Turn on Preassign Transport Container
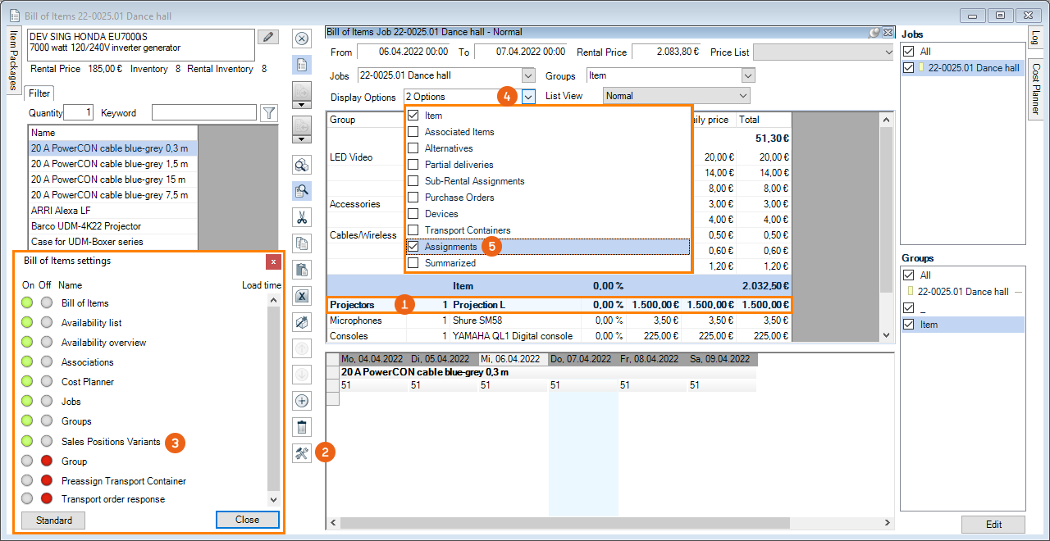1050x541 pixels. pyautogui.click(x=29, y=481)
